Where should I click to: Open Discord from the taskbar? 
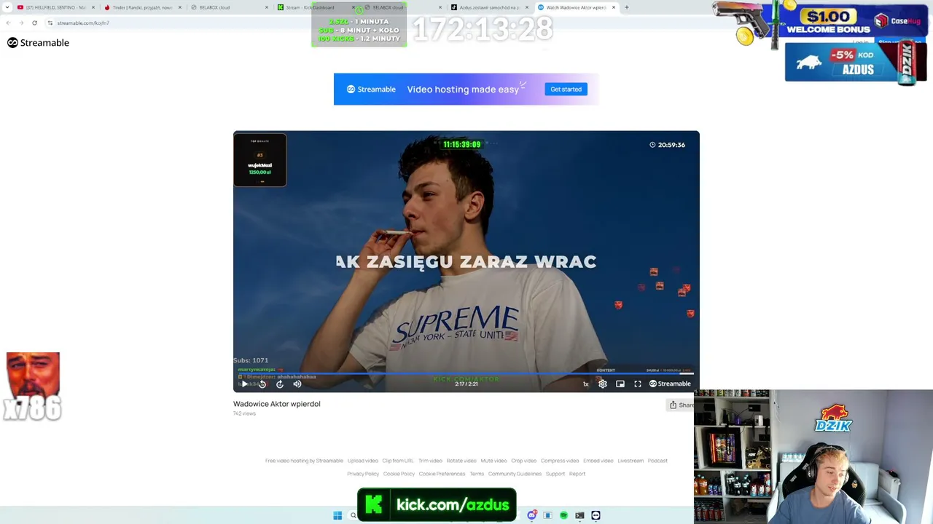(x=532, y=515)
